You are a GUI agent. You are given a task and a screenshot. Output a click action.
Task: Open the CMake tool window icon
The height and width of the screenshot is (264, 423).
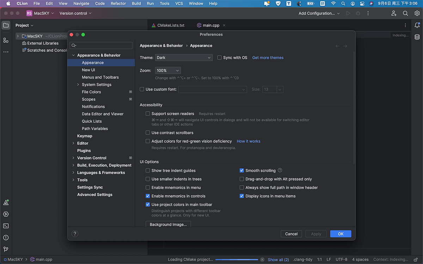tap(6, 203)
